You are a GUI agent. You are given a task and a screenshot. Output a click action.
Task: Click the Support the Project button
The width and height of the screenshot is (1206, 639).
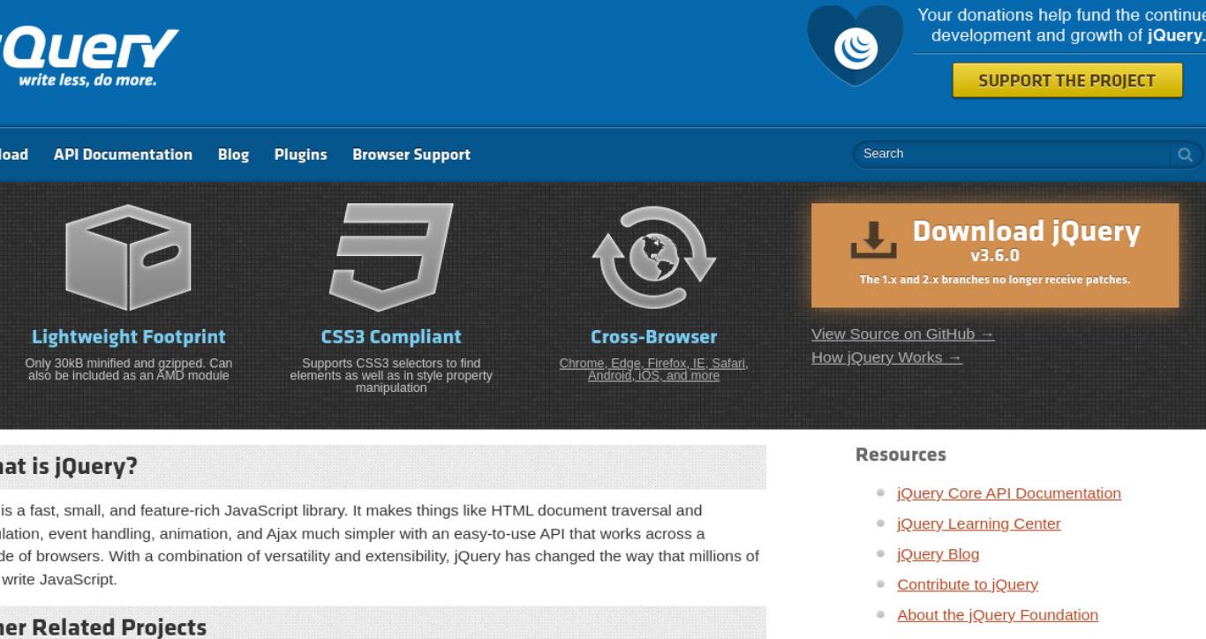pyautogui.click(x=1067, y=80)
